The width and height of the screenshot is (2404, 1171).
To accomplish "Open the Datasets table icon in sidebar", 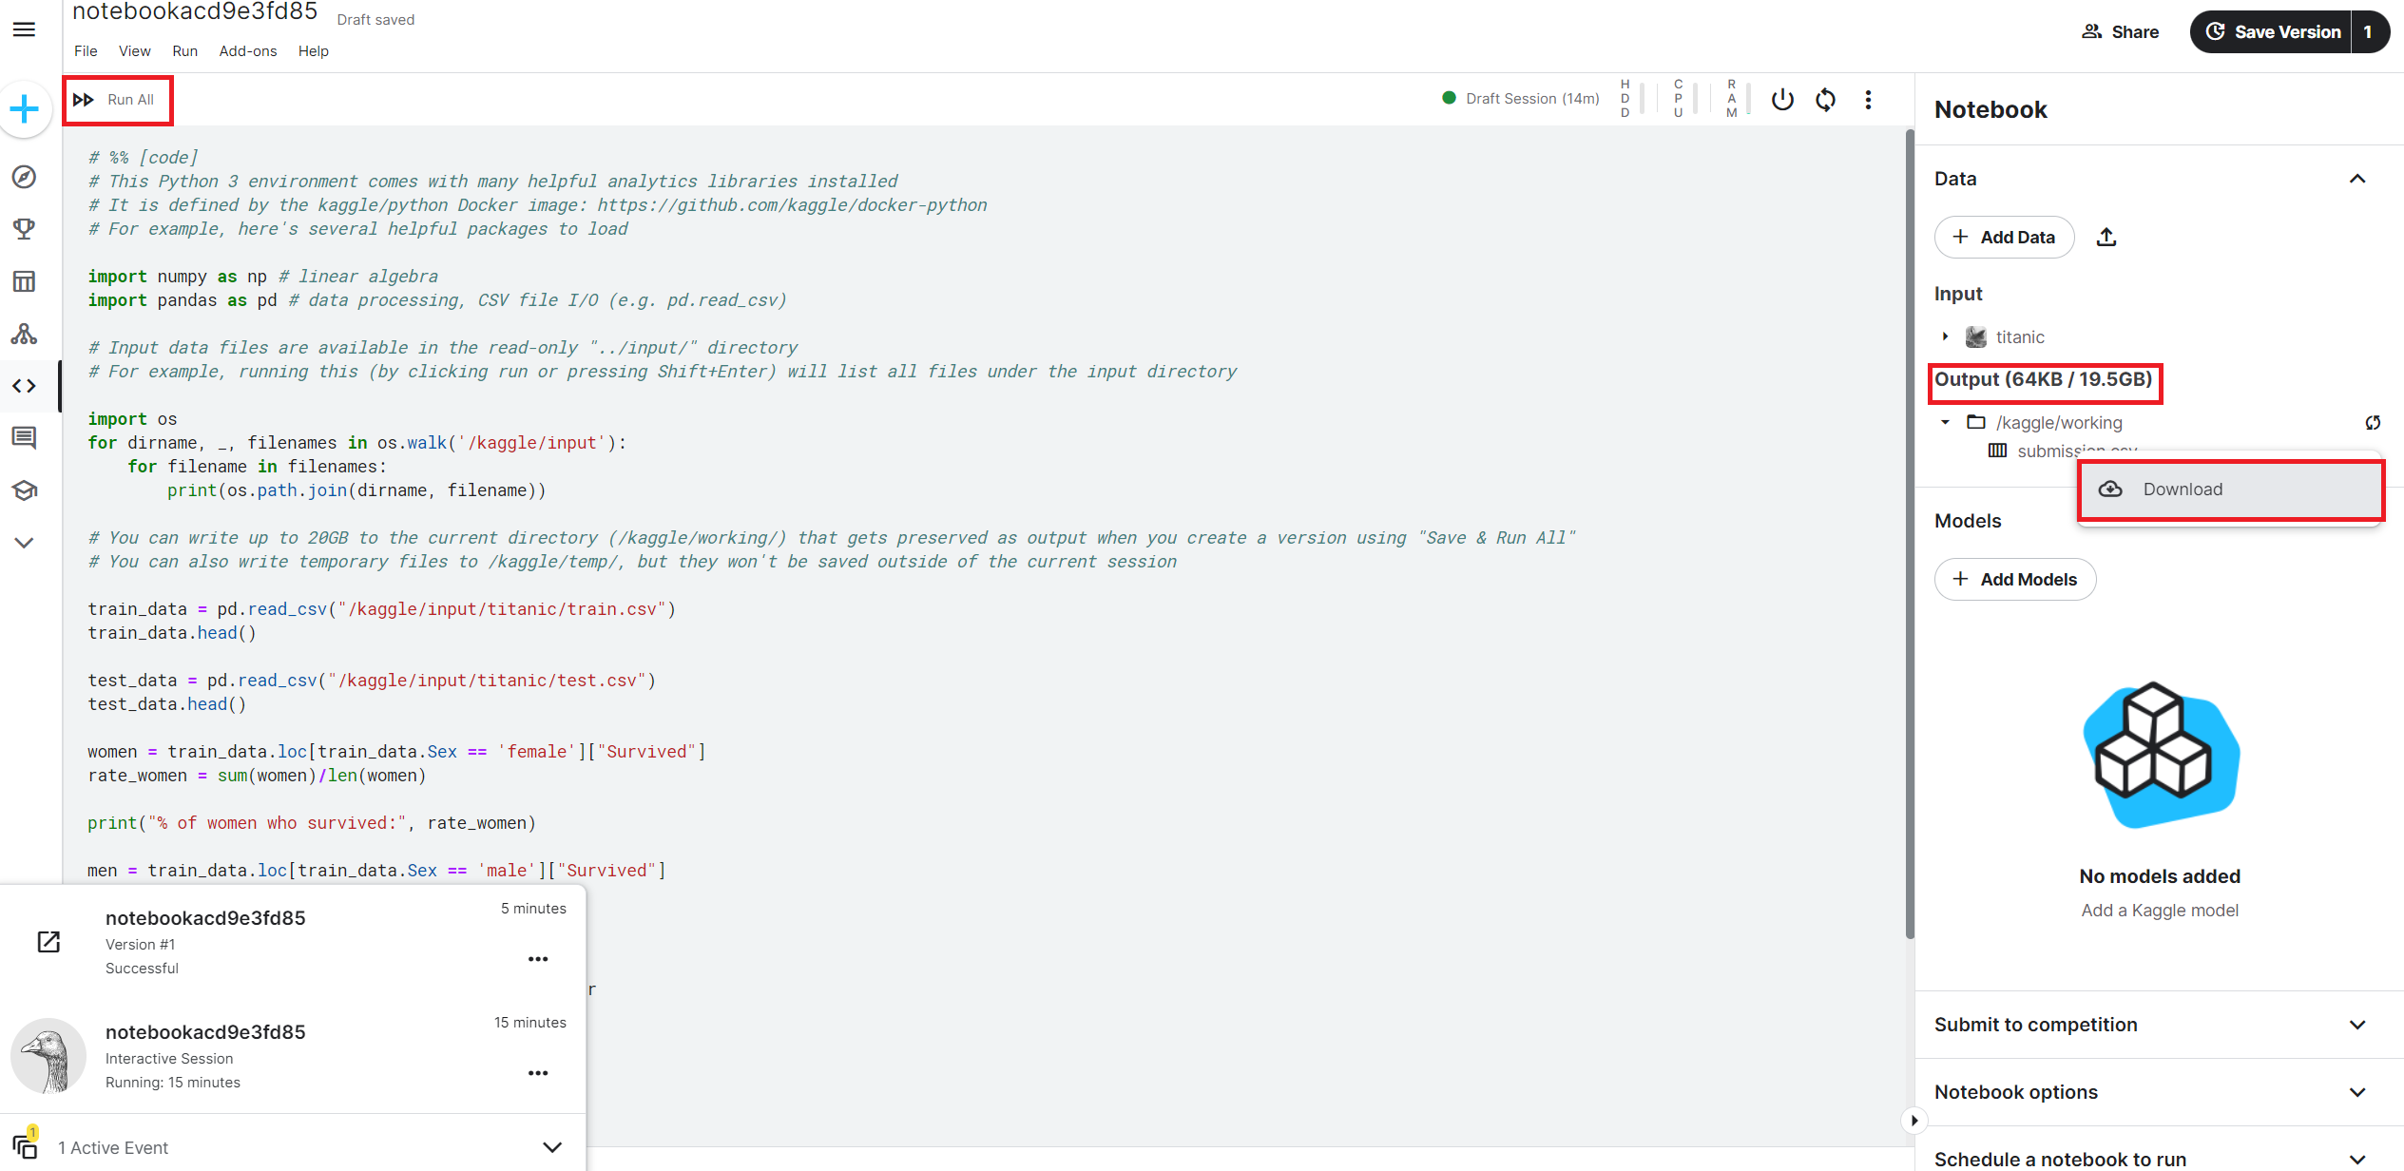I will click(x=24, y=281).
